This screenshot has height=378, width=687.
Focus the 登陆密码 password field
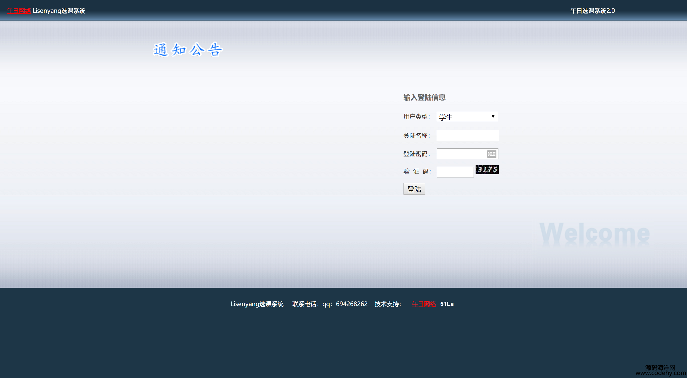pos(461,154)
